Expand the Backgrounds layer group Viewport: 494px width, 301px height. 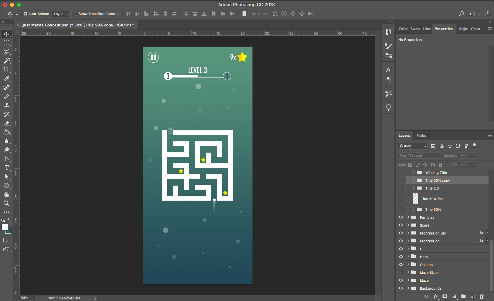click(x=408, y=288)
